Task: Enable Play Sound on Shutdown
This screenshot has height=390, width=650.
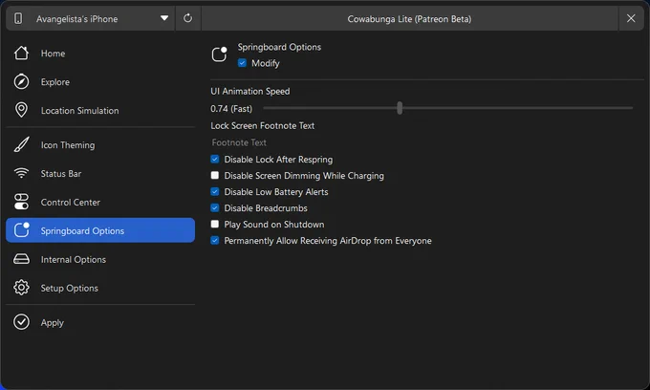Action: pyautogui.click(x=215, y=225)
